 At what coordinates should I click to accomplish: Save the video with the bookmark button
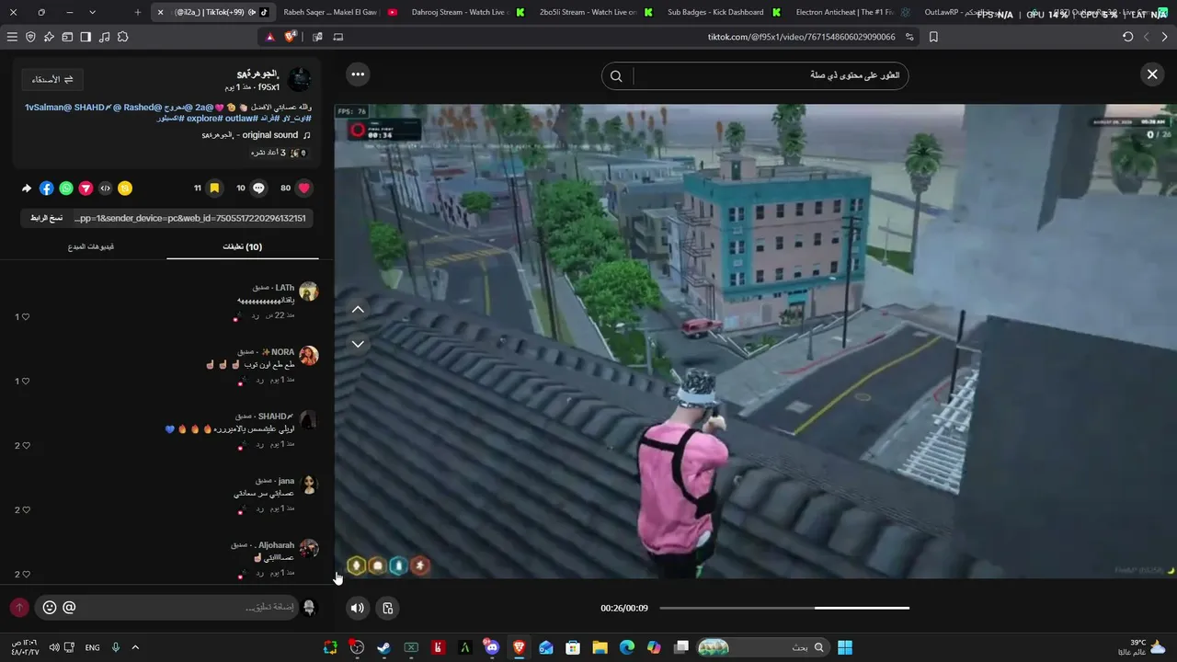[x=214, y=188]
